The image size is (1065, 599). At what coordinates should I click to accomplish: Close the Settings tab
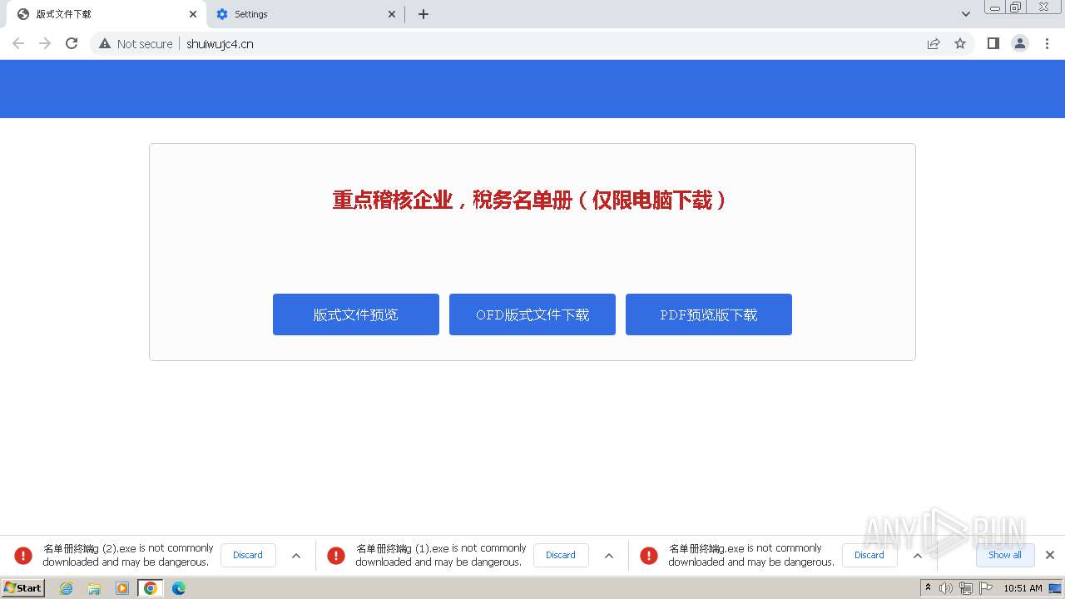tap(392, 14)
